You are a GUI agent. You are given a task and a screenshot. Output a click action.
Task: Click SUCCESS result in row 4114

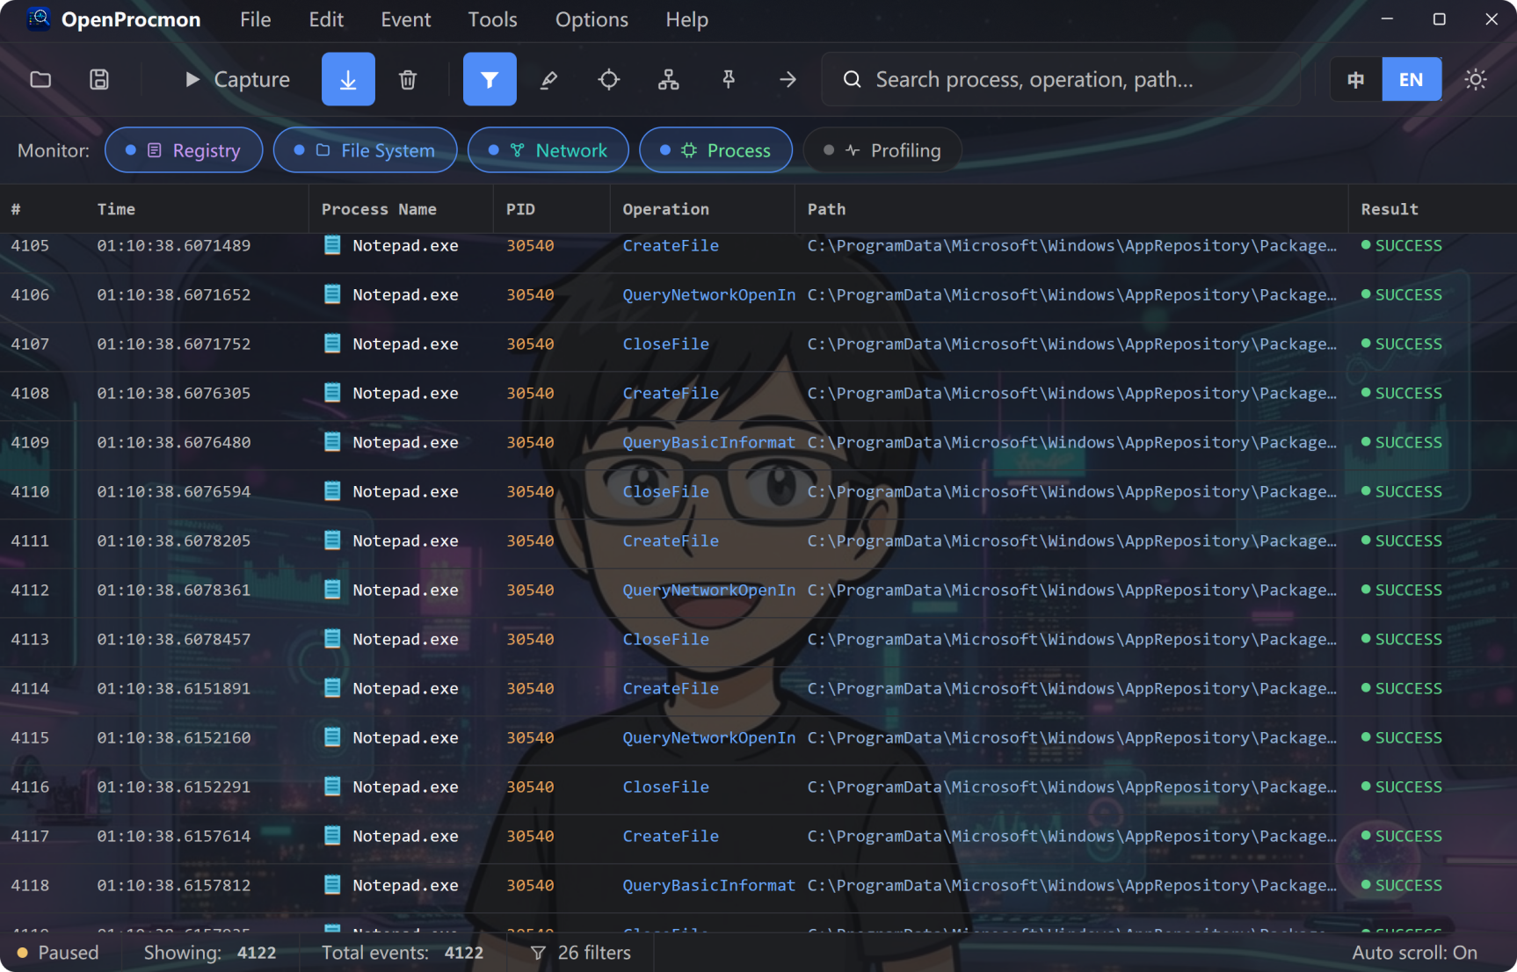click(1401, 688)
